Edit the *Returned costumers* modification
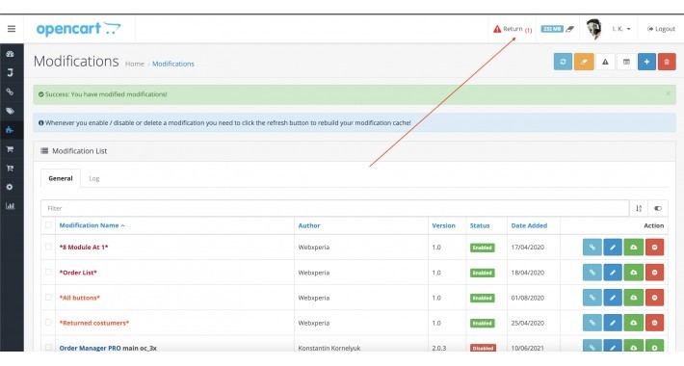 pos(613,323)
